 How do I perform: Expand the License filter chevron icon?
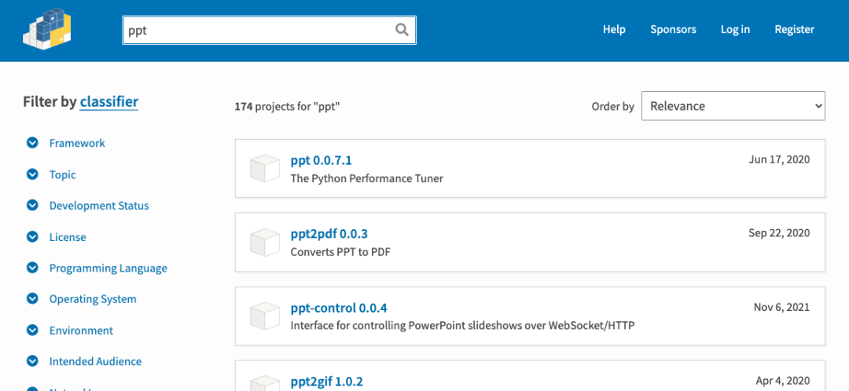32,237
